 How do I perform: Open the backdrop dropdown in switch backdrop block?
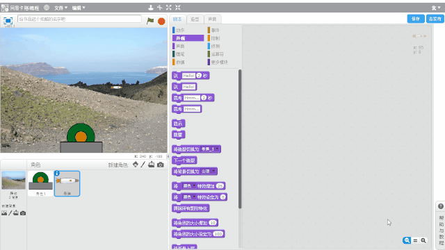click(208, 172)
